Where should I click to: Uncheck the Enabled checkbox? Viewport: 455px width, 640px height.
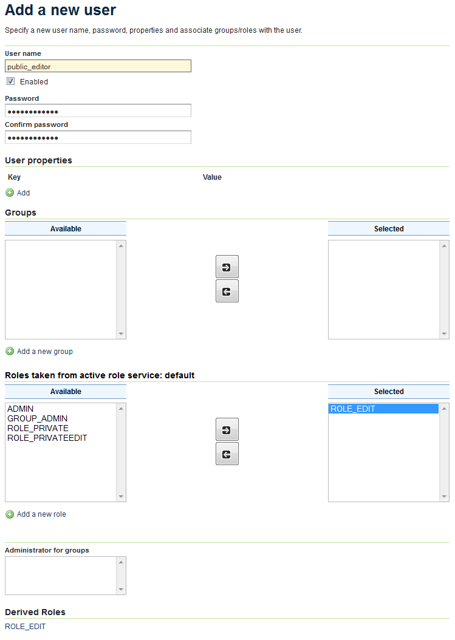pos(11,81)
